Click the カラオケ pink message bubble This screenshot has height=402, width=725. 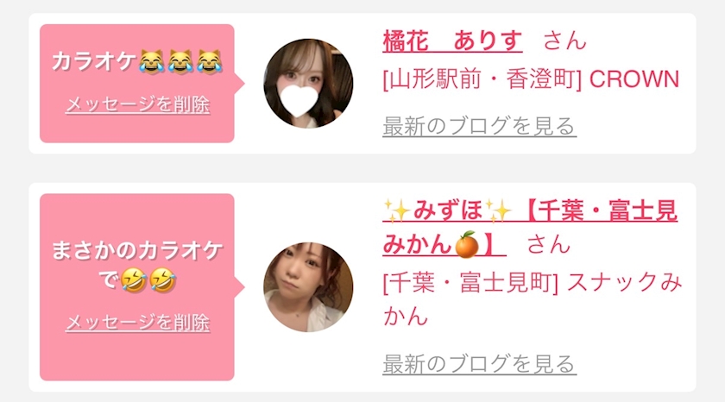point(137,83)
